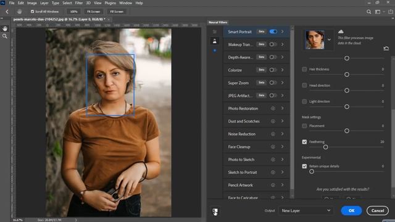
Task: Click the 100% zoom button
Action: coord(73,12)
